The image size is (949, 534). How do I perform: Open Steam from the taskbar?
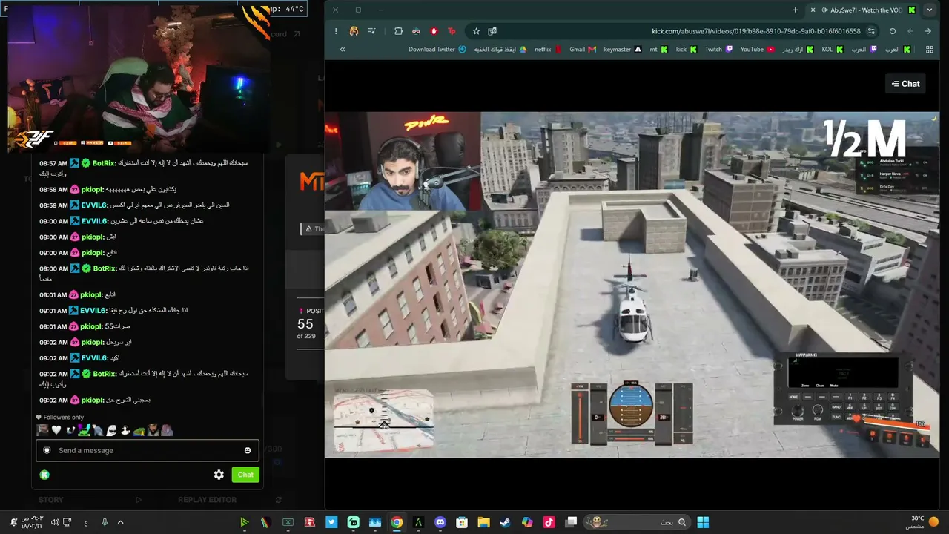tap(505, 522)
